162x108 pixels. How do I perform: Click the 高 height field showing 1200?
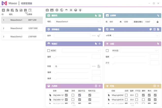[127, 22]
